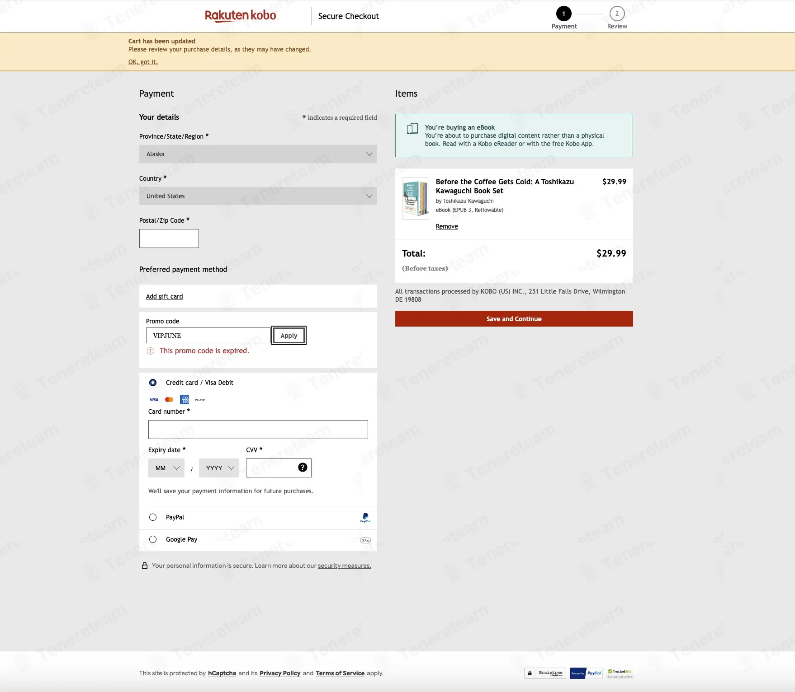This screenshot has width=795, height=692.
Task: Click the author name Toshikazu Kawaguchi
Action: 468,201
